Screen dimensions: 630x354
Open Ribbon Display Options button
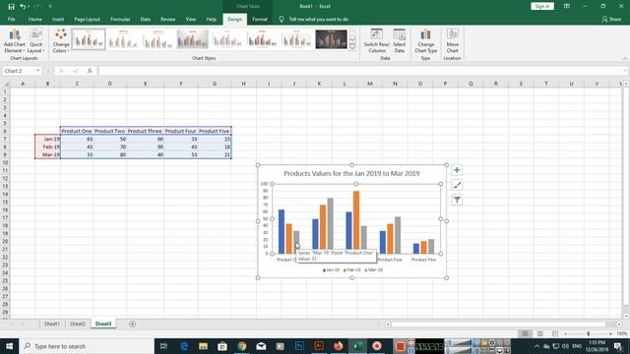pos(567,7)
